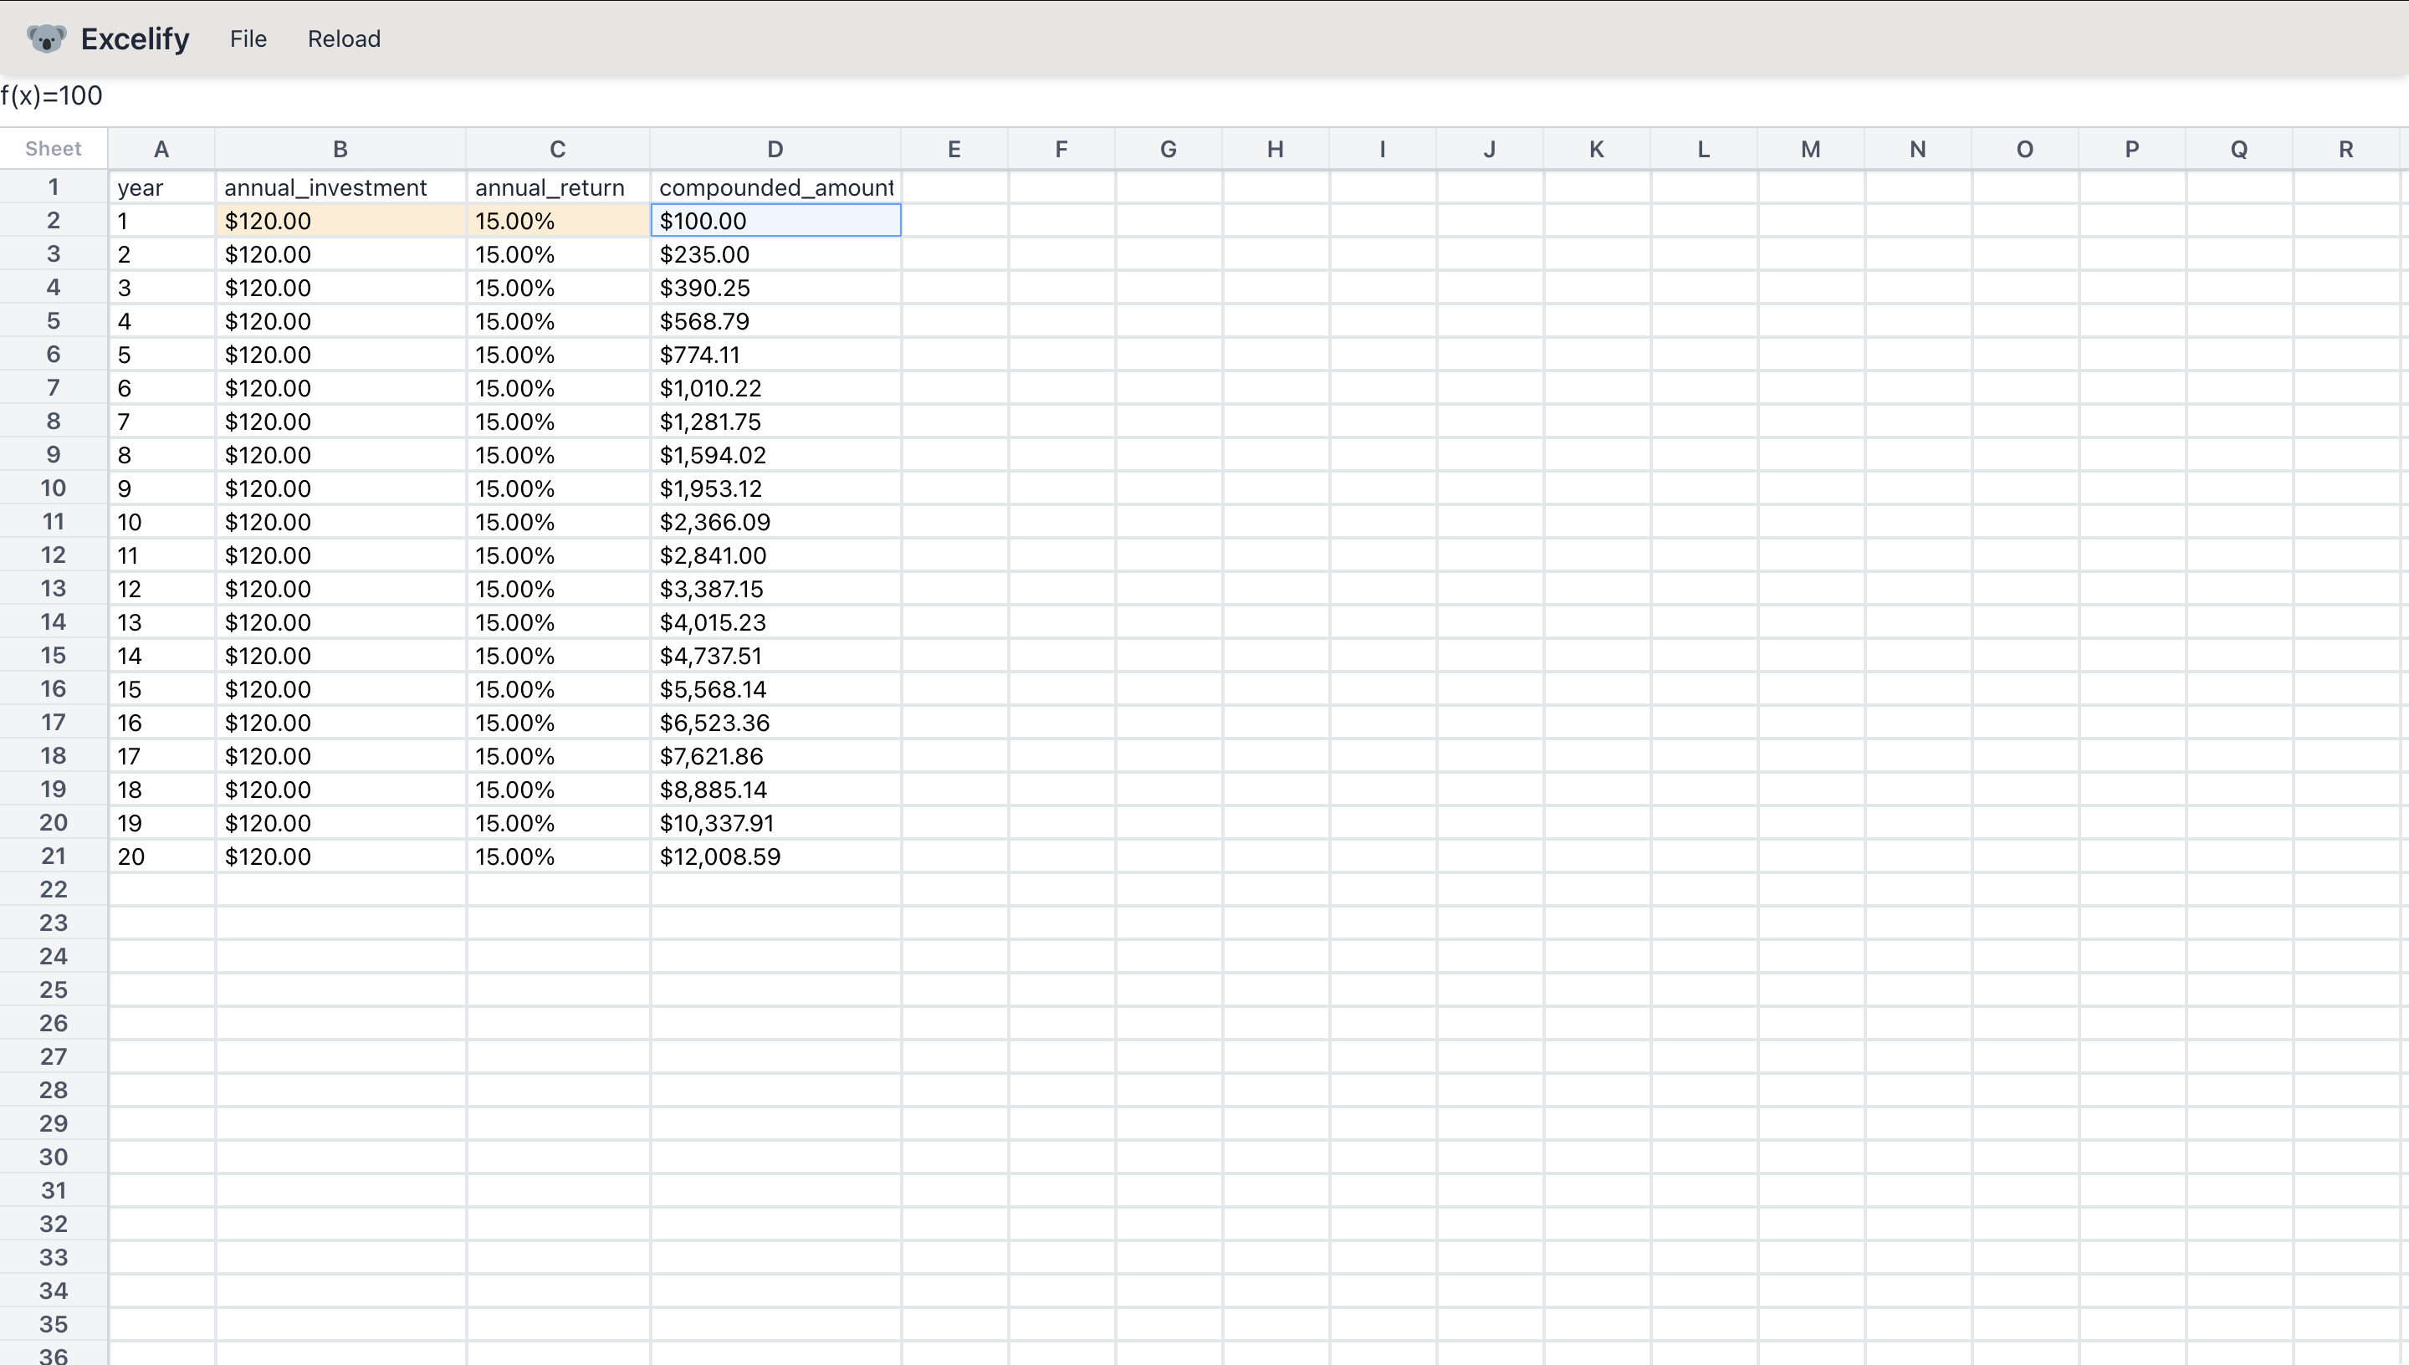The image size is (2409, 1365).
Task: Select the $1,010.22 cell
Action: [x=775, y=388]
